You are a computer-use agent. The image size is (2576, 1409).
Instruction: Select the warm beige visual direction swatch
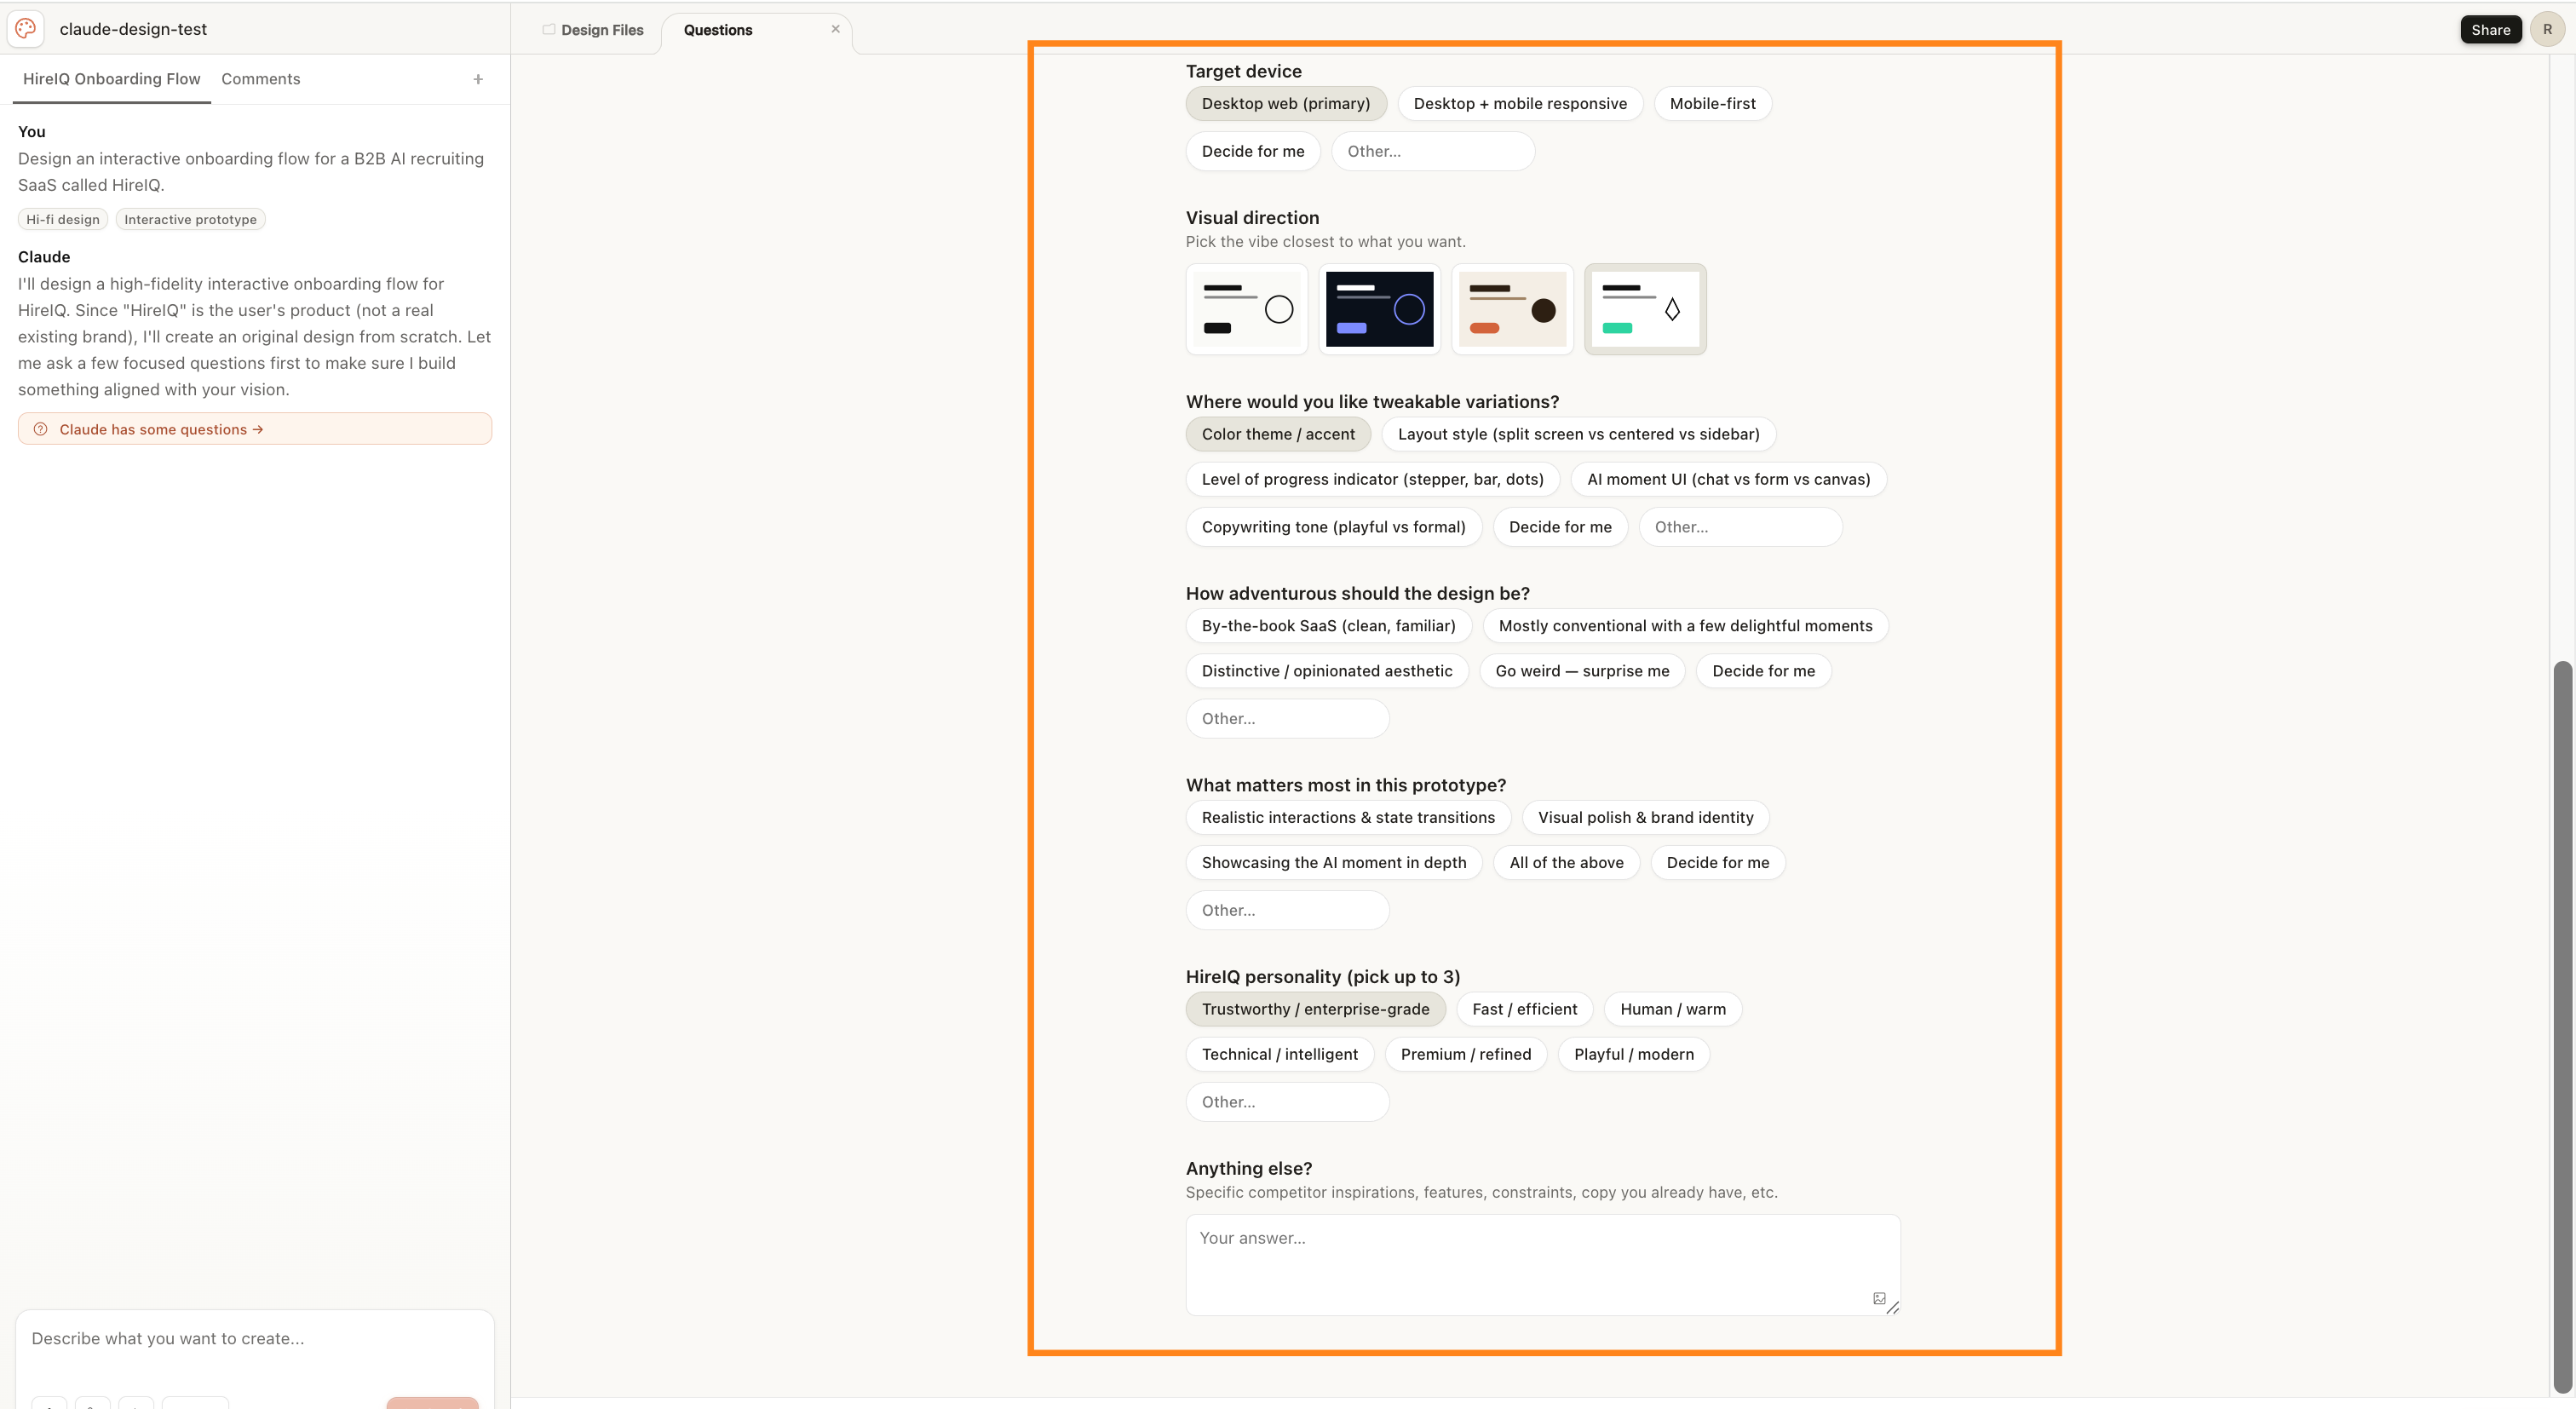1512,309
